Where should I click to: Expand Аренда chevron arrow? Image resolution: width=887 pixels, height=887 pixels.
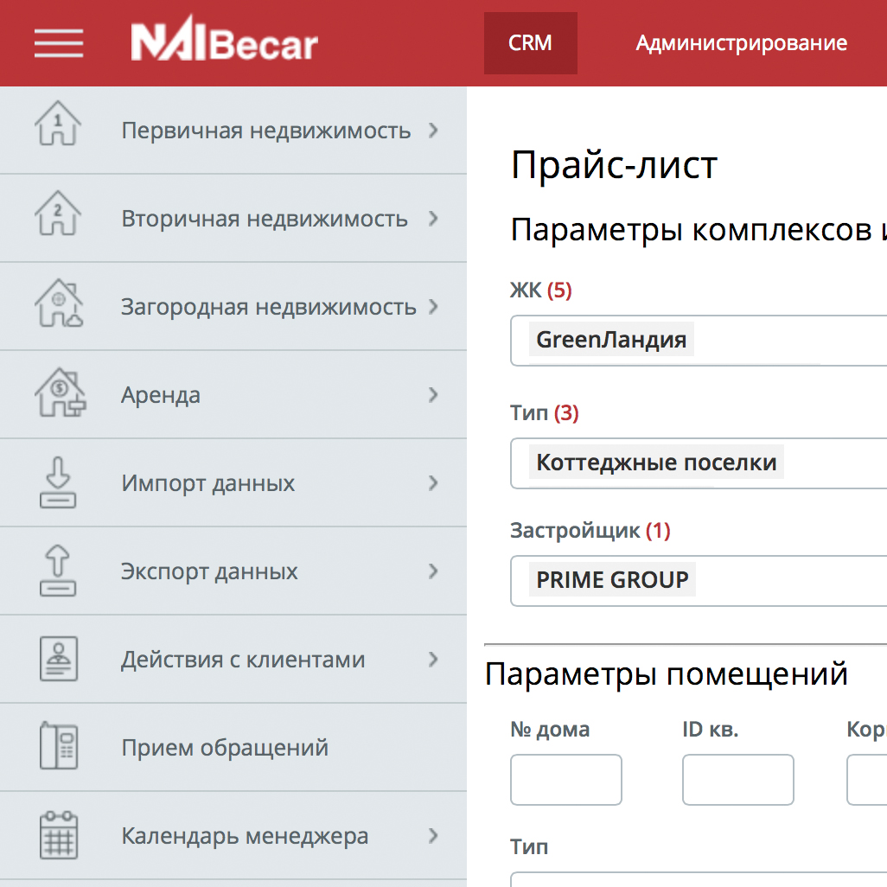(433, 395)
